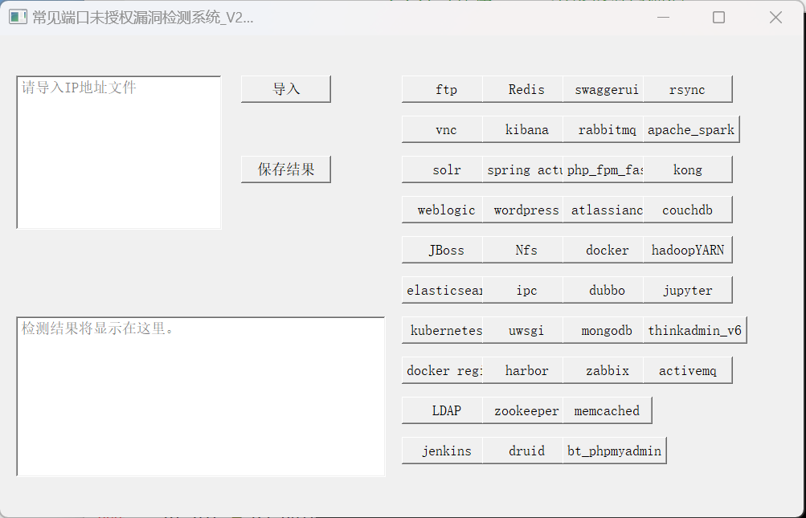806x518 pixels.
Task: Run the bt_phpmyadmin check
Action: 615,450
